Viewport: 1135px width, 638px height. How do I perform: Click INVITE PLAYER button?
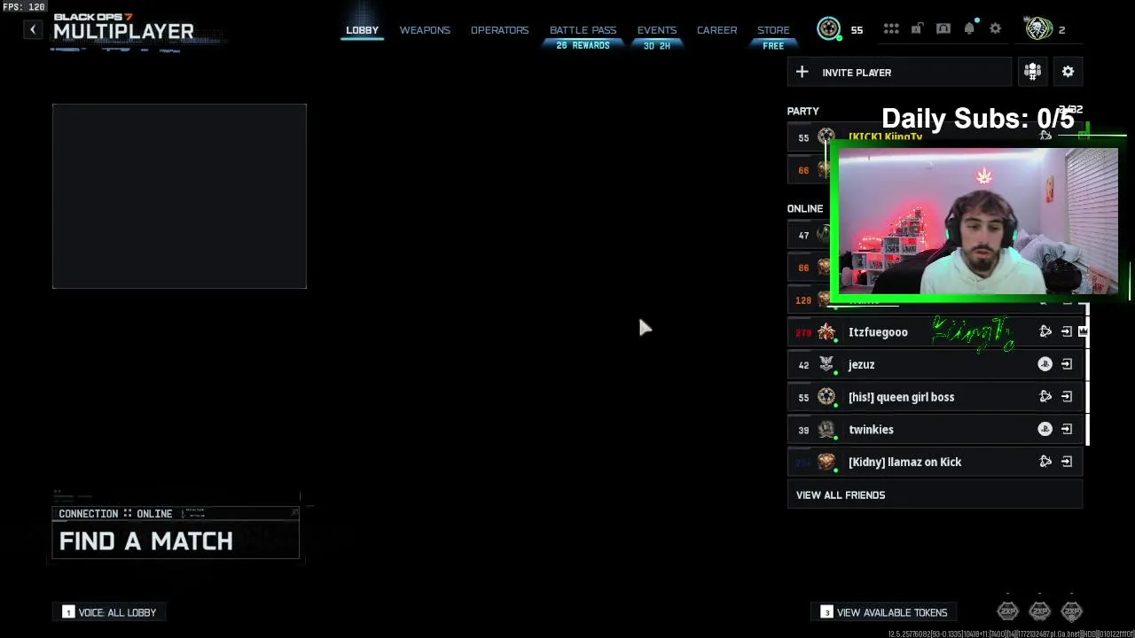coord(899,73)
